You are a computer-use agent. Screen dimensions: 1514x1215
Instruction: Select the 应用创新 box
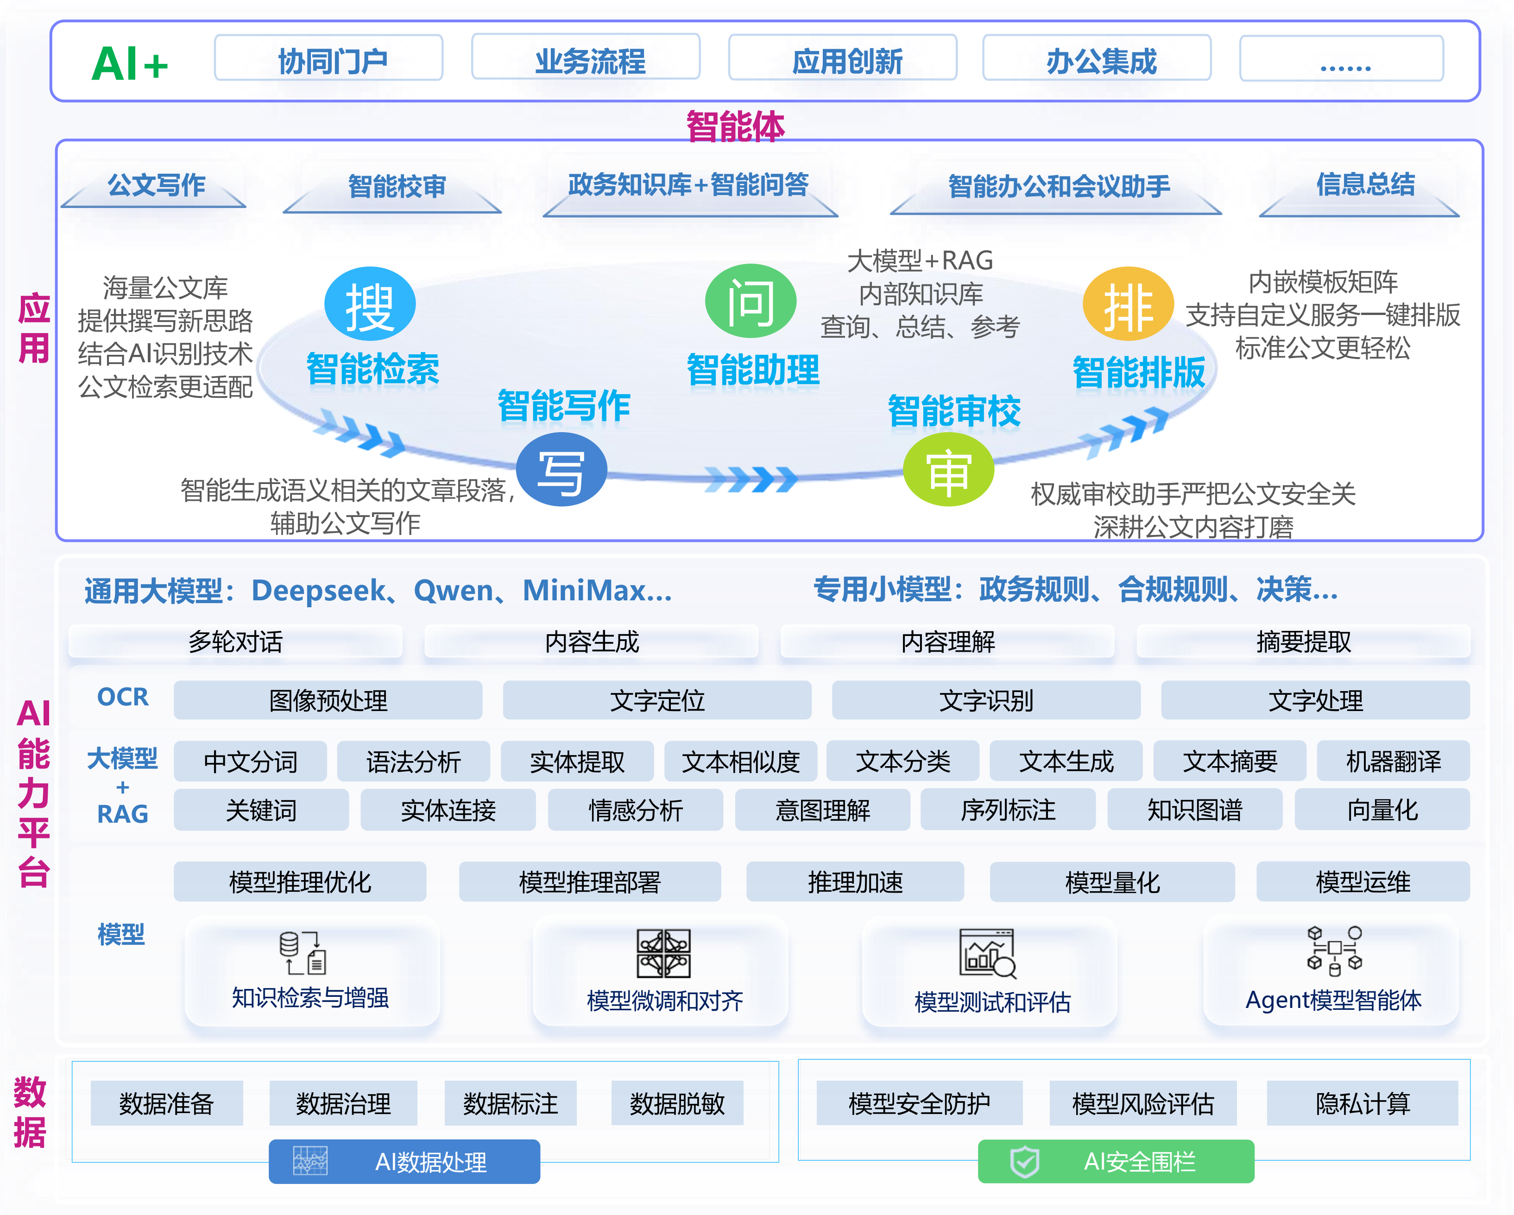pyautogui.click(x=843, y=58)
